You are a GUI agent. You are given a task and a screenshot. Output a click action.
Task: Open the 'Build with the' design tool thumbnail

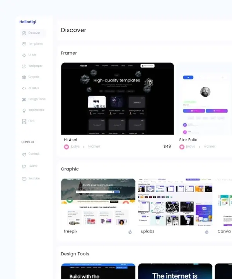(x=98, y=271)
